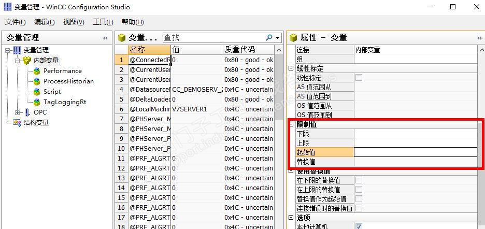This screenshot has height=229, width=485.
Task: Collapse the 限制值 property section
Action: click(x=291, y=124)
